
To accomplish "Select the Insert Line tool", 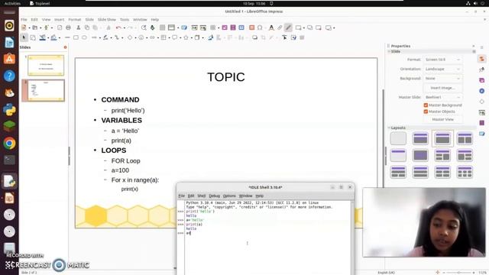I will point(67,37).
